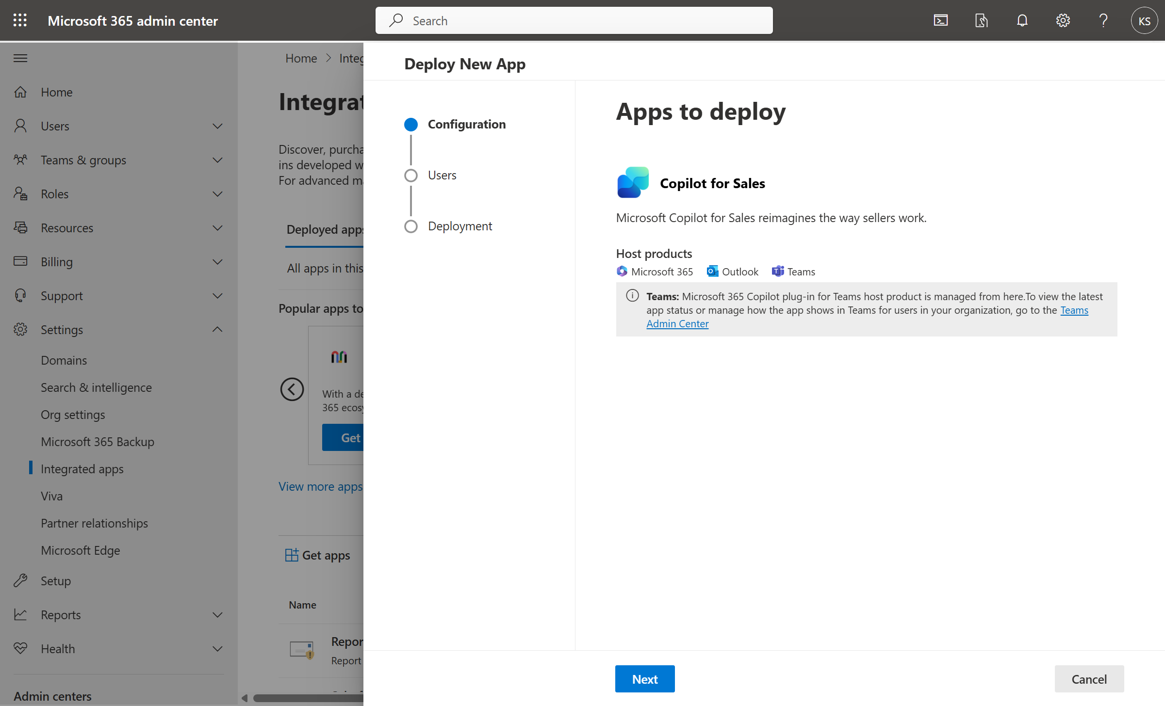Click the Configuration step radio button
Image resolution: width=1165 pixels, height=706 pixels.
click(x=411, y=124)
